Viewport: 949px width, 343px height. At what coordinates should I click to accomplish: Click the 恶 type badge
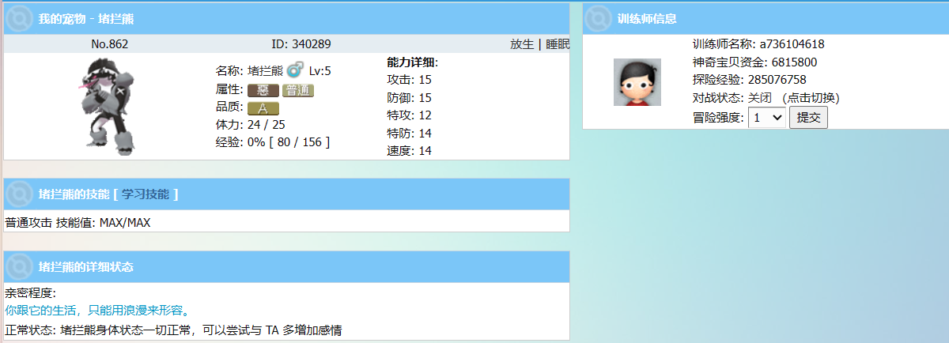[x=263, y=90]
